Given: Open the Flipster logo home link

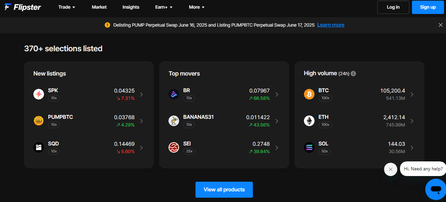Looking at the screenshot, I should 23,7.
